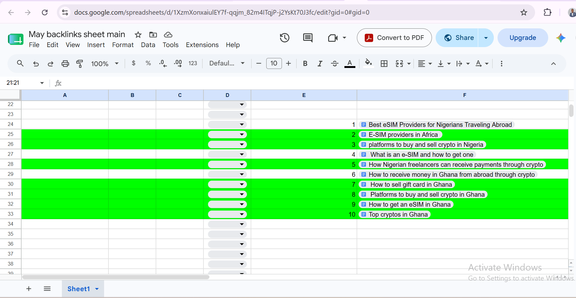This screenshot has width=576, height=298.
Task: Undo the last action
Action: [36, 64]
